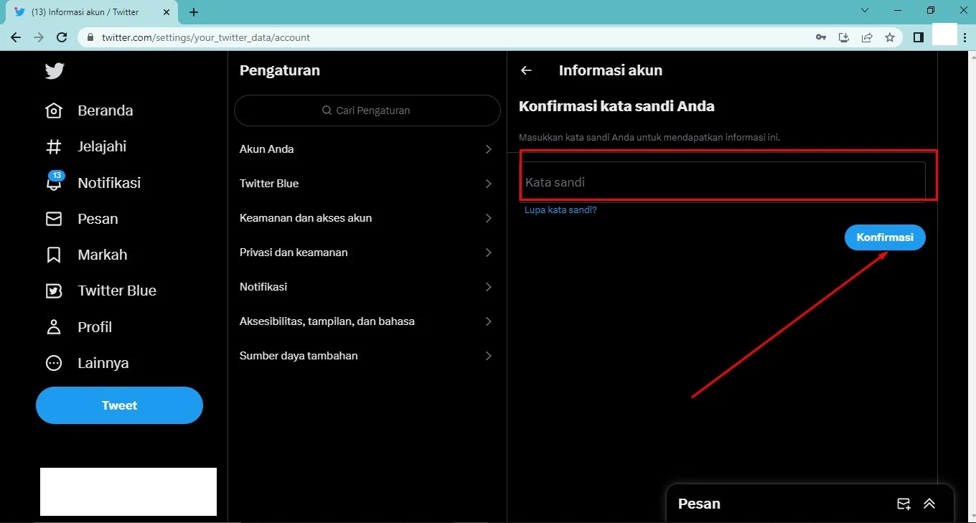Open the Twitter Blue sidebar icon

54,291
